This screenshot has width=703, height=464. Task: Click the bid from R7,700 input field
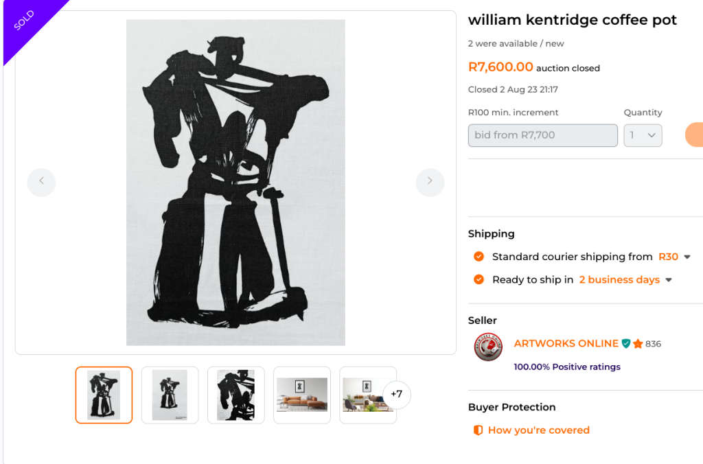point(542,135)
